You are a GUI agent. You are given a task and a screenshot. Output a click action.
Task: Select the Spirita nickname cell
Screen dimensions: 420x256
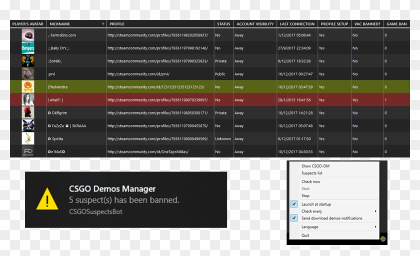pyautogui.click(x=76, y=138)
